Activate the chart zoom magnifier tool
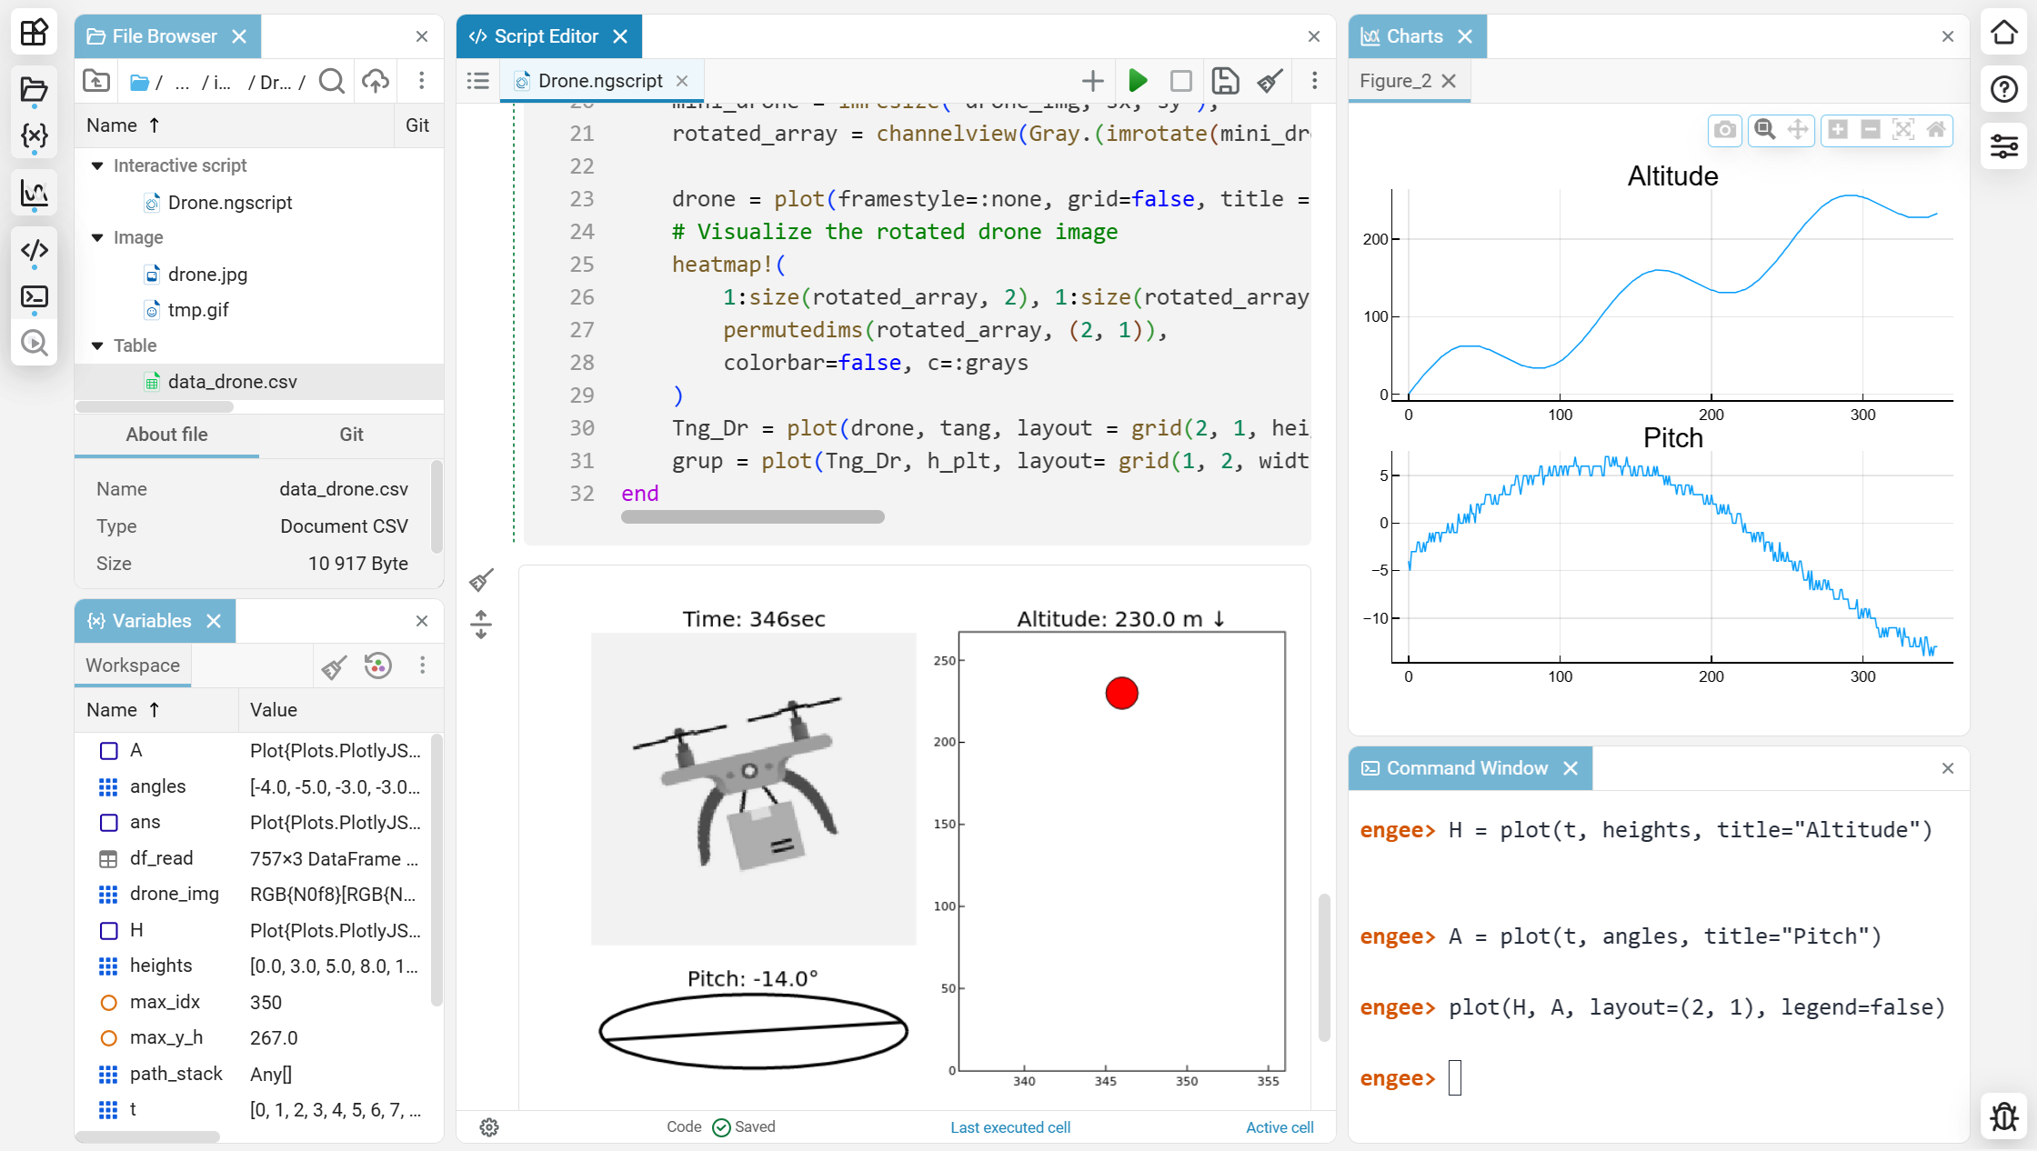 click(x=1764, y=130)
